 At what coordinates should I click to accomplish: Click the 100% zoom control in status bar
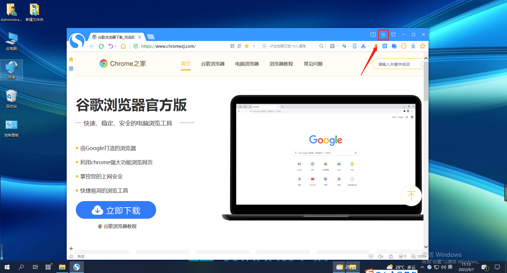(418, 256)
